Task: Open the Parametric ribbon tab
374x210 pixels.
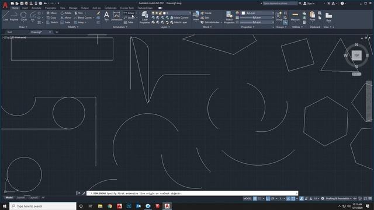Action: [51, 8]
